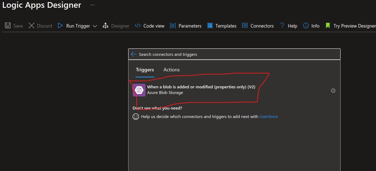The width and height of the screenshot is (376, 171).
Task: Click the 'Don't see what you need?' text
Action: tap(157, 108)
